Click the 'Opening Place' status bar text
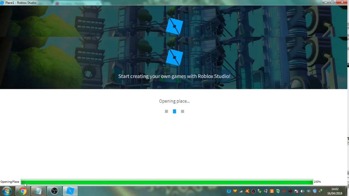The width and height of the screenshot is (349, 196). [x=10, y=182]
